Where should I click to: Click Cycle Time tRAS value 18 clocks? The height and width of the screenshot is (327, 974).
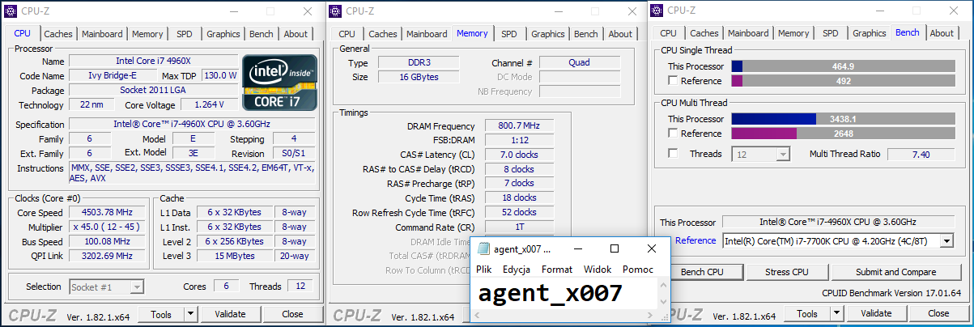[519, 197]
